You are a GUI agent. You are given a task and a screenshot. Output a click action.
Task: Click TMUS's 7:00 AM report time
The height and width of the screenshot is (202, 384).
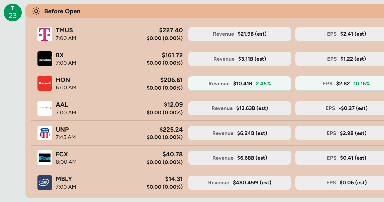coord(66,38)
